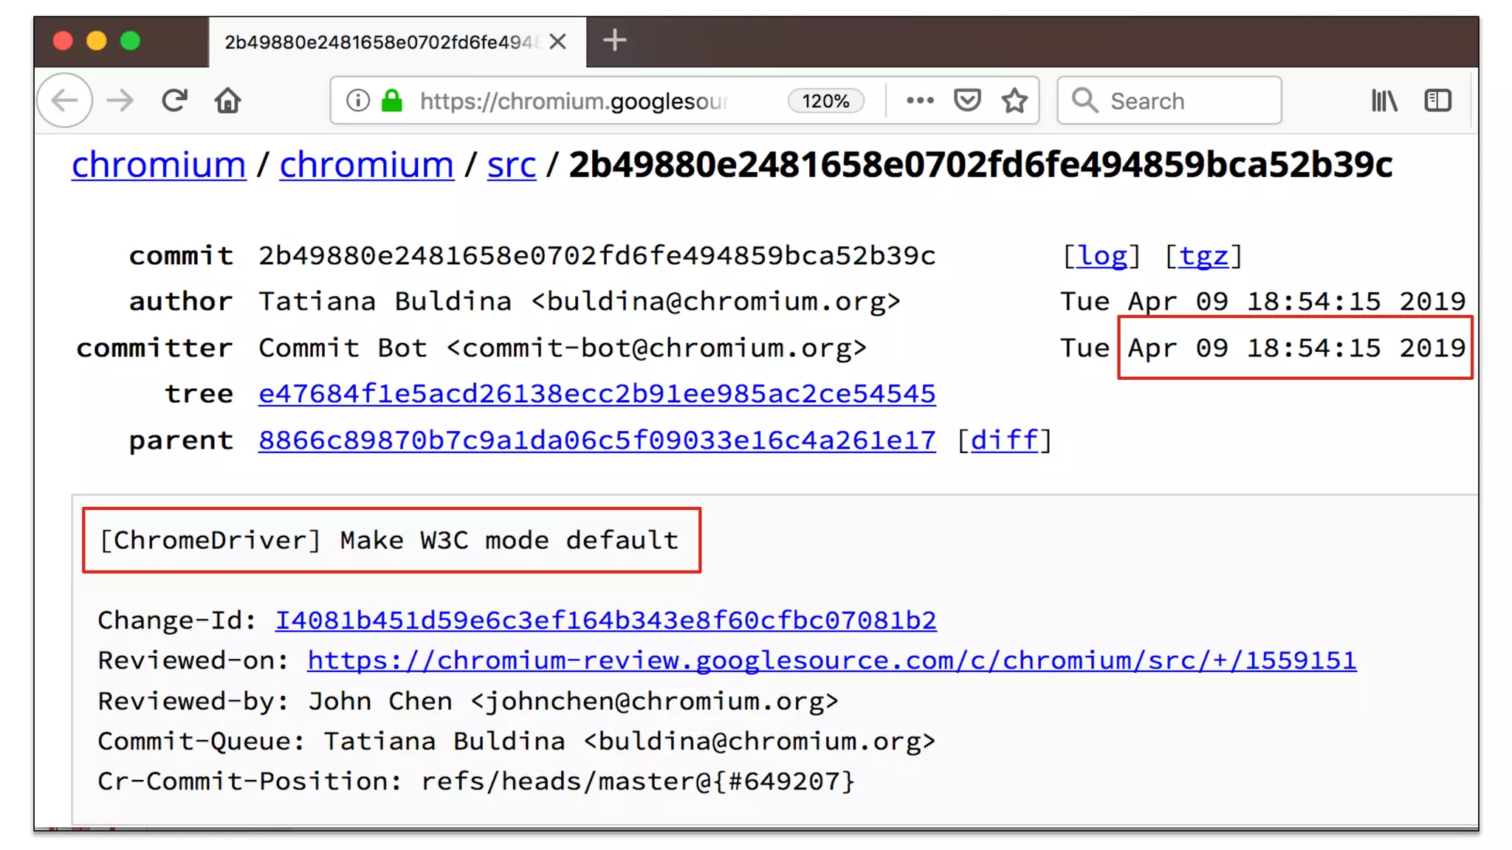The height and width of the screenshot is (850, 1512).
Task: Go to the browser home page
Action: point(227,100)
